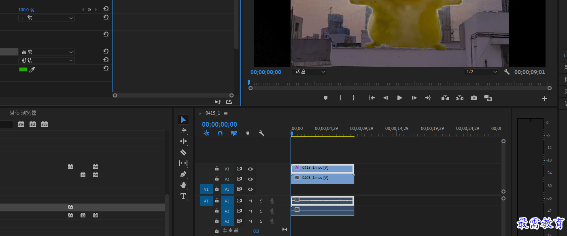The height and width of the screenshot is (236, 567).
Task: Close the 0415_1 sequence tab
Action: click(200, 113)
